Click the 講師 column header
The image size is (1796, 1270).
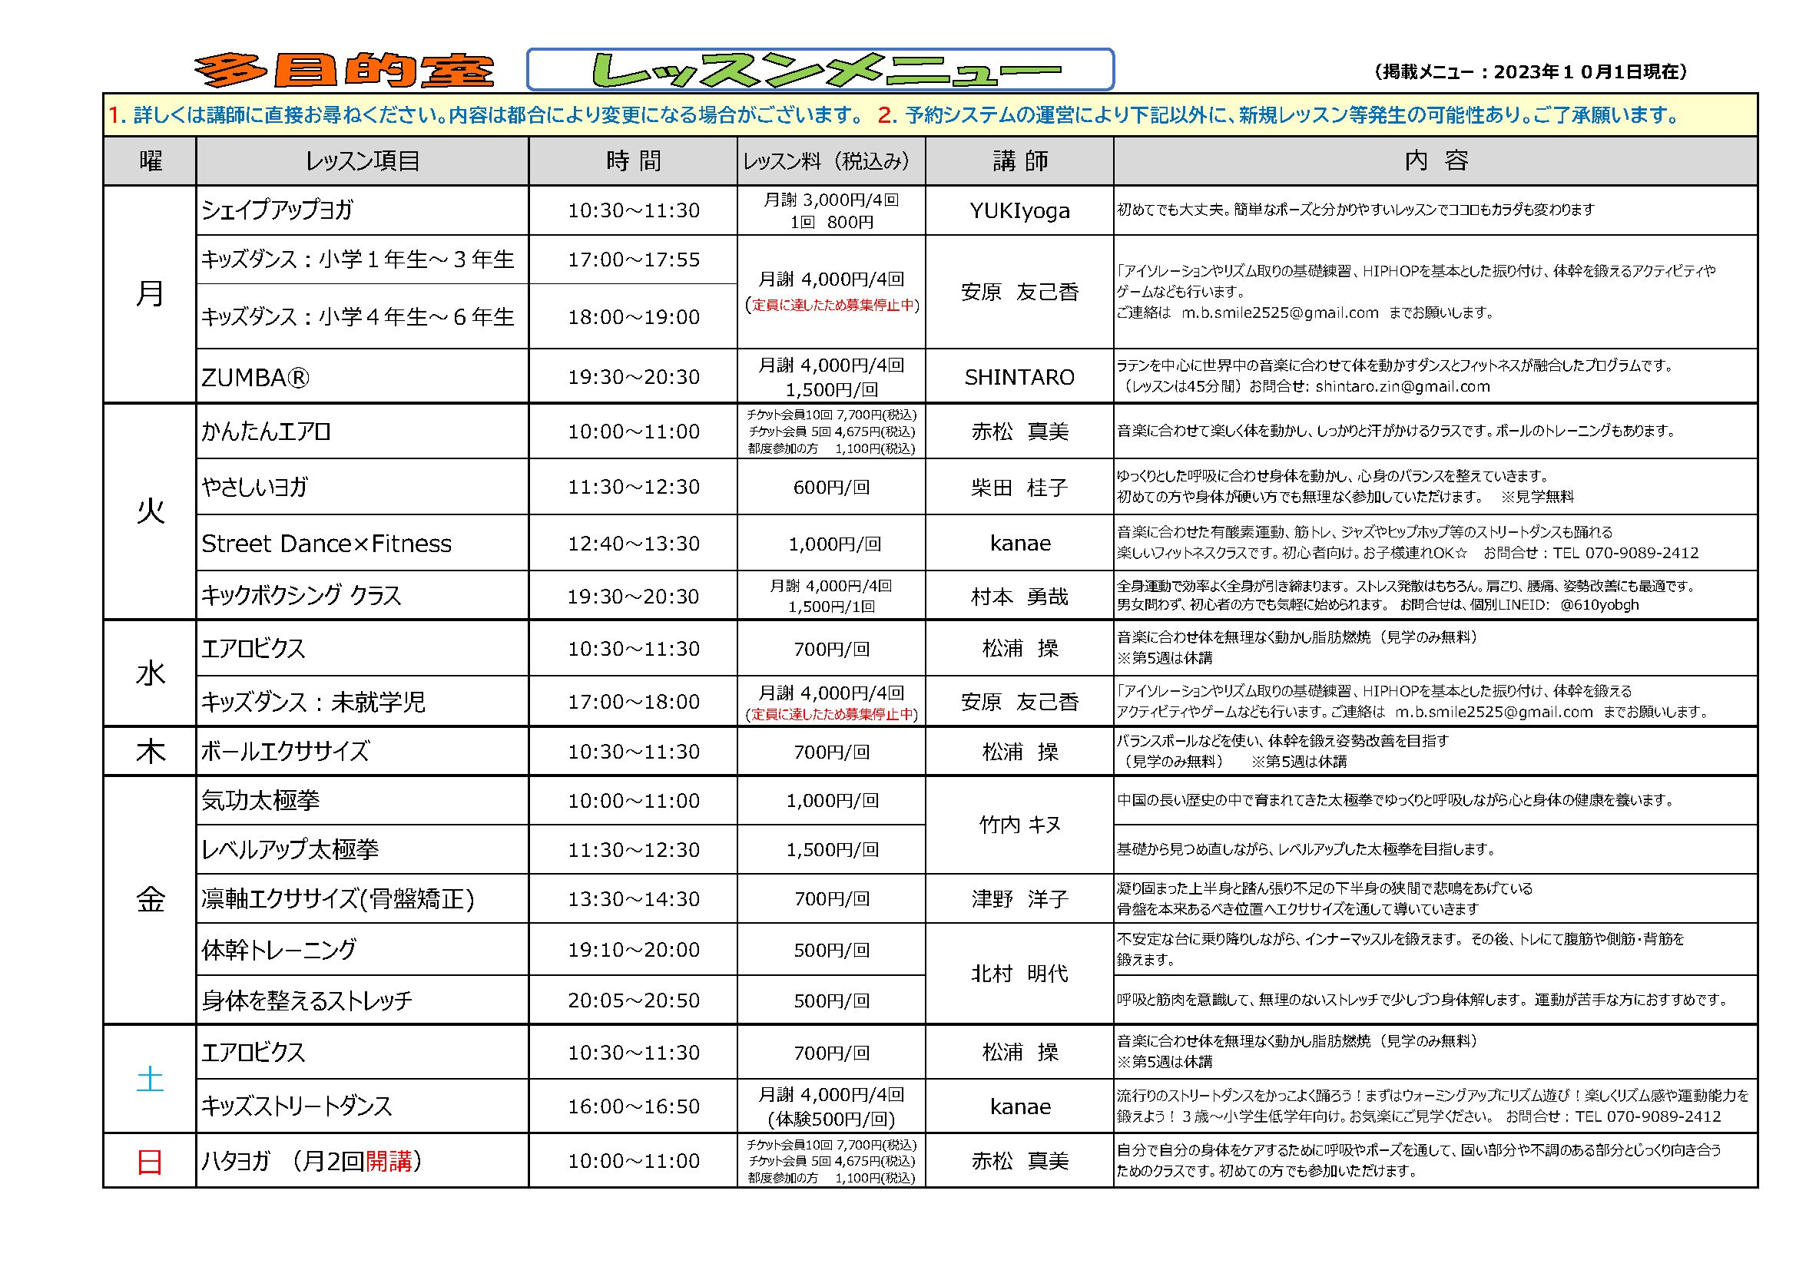pyautogui.click(x=1019, y=161)
